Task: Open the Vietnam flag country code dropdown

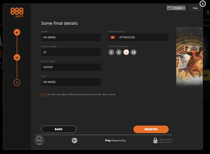Action: click(114, 37)
